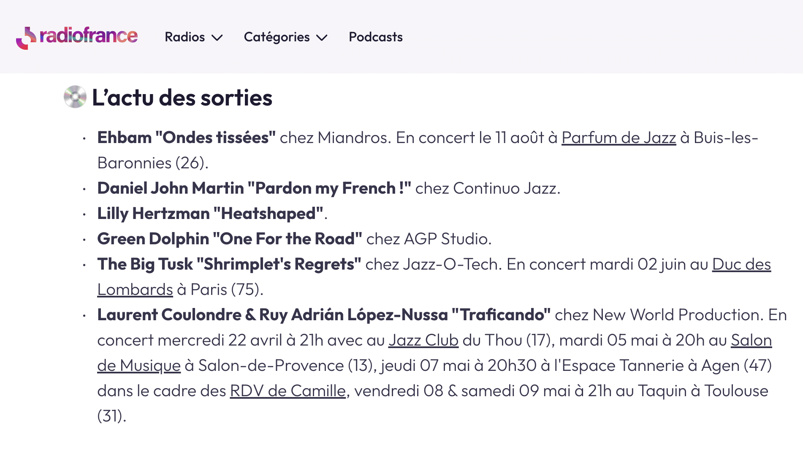Click the chevron next to Radios
Viewport: 803px width, 454px height.
tap(217, 38)
